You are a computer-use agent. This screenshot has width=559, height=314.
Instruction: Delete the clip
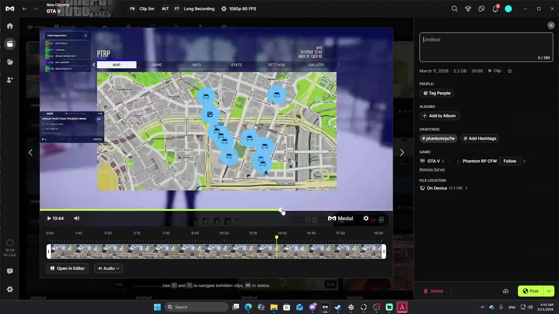point(433,291)
